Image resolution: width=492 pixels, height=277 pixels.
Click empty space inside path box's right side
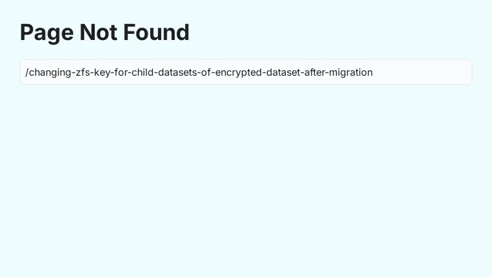(430, 72)
